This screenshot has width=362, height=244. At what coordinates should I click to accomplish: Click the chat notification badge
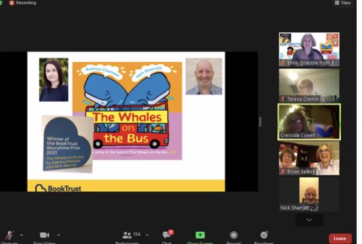(x=171, y=232)
